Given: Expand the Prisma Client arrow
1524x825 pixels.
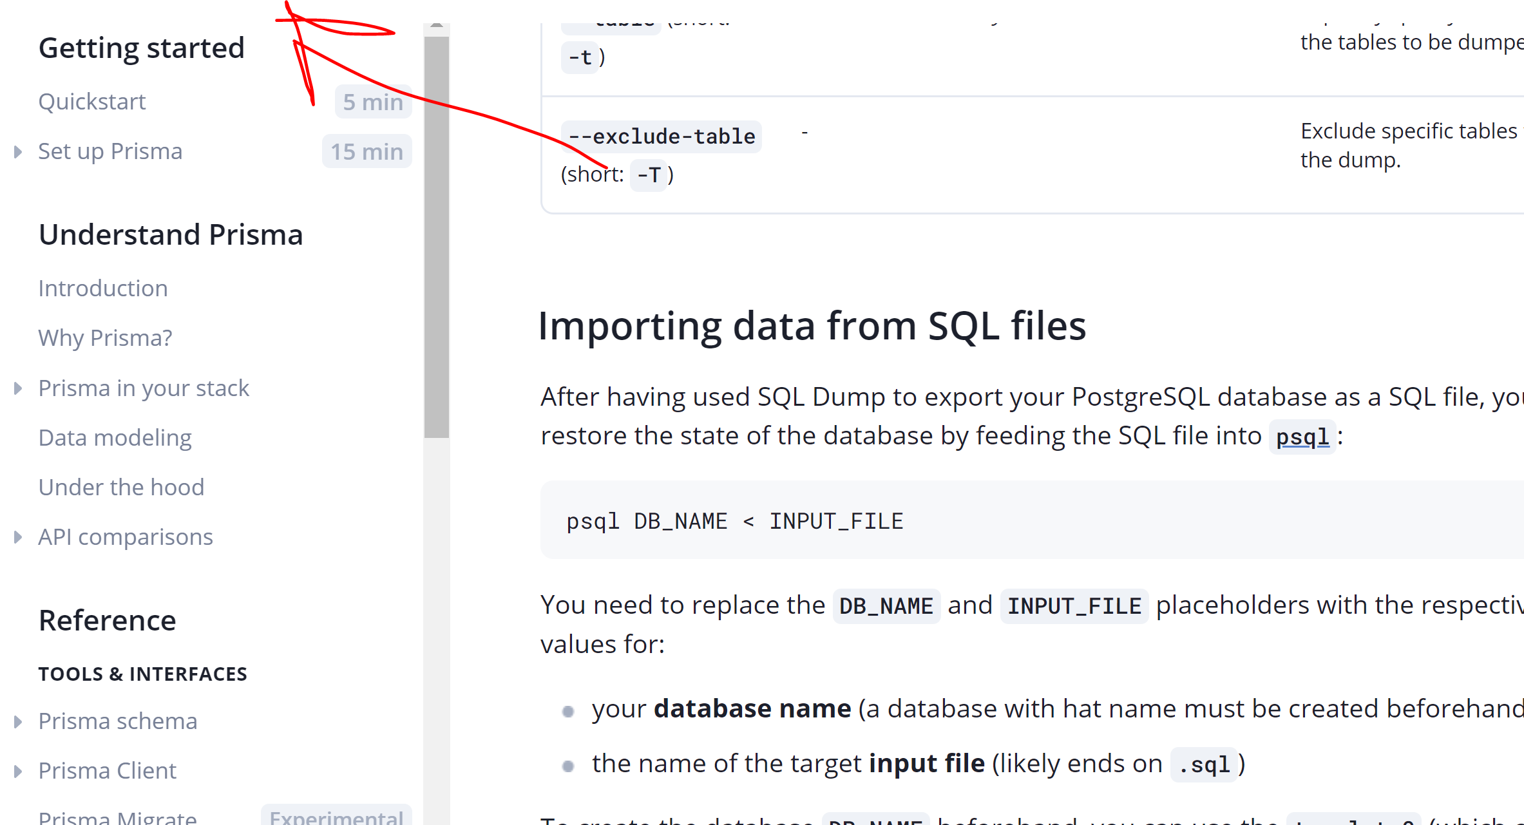Looking at the screenshot, I should click(x=18, y=771).
